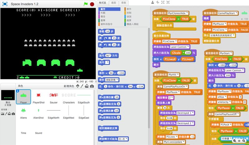Image resolution: width=249 pixels, height=145 pixels.
Task: Choose new sprite from library icon
Action: click(77, 86)
